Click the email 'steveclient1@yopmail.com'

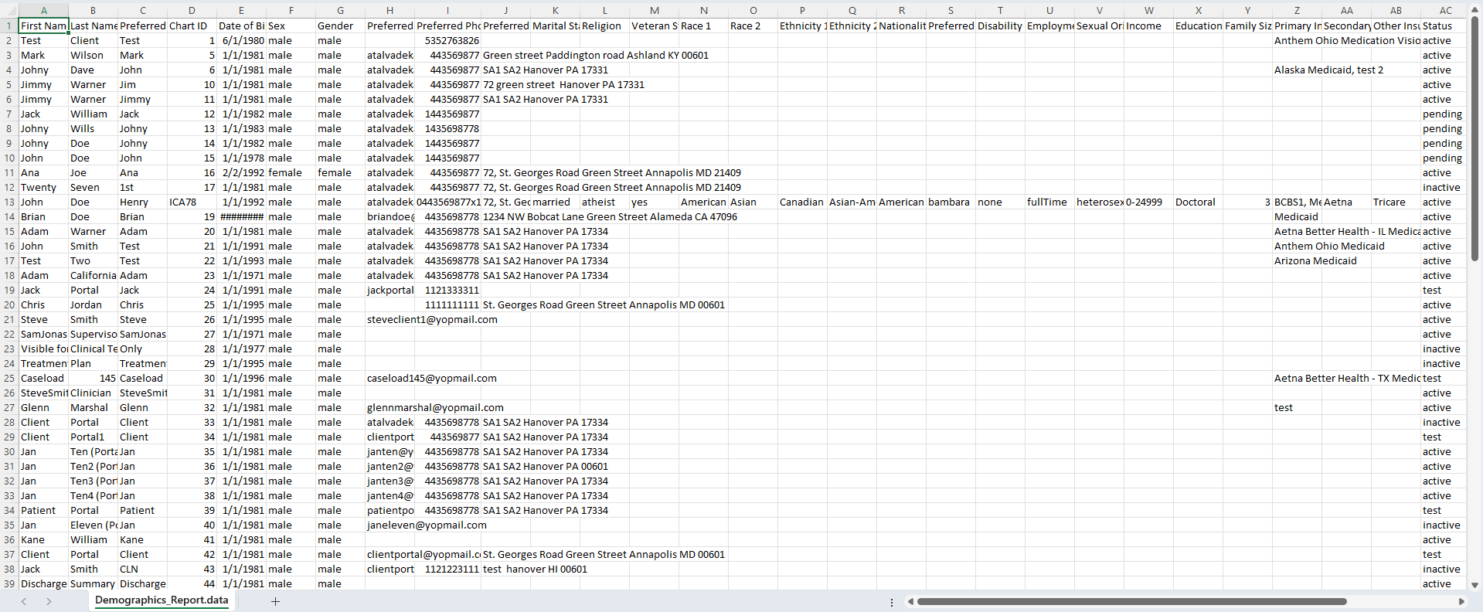click(x=432, y=319)
